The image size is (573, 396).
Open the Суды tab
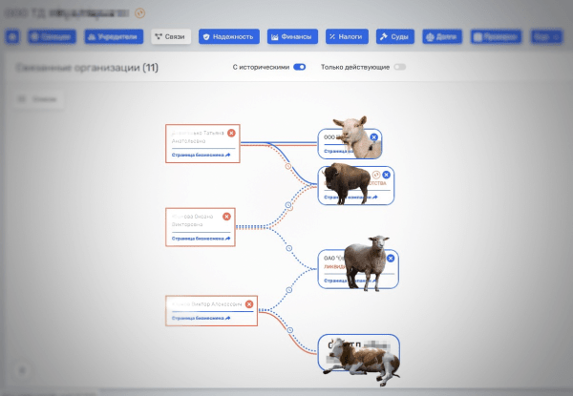pyautogui.click(x=395, y=37)
